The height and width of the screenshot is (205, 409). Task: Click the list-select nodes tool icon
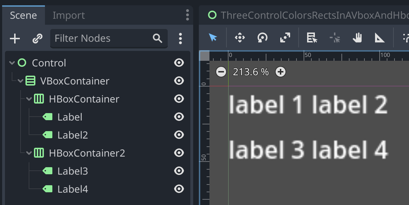[312, 37]
